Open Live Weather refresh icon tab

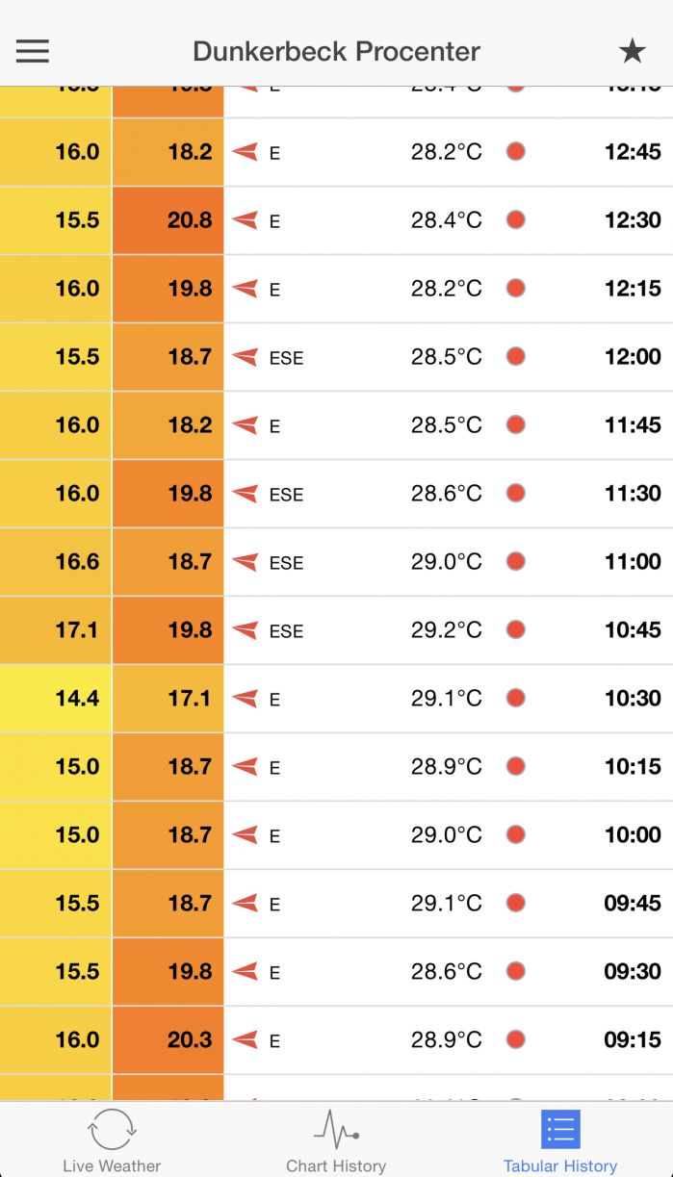(112, 1128)
